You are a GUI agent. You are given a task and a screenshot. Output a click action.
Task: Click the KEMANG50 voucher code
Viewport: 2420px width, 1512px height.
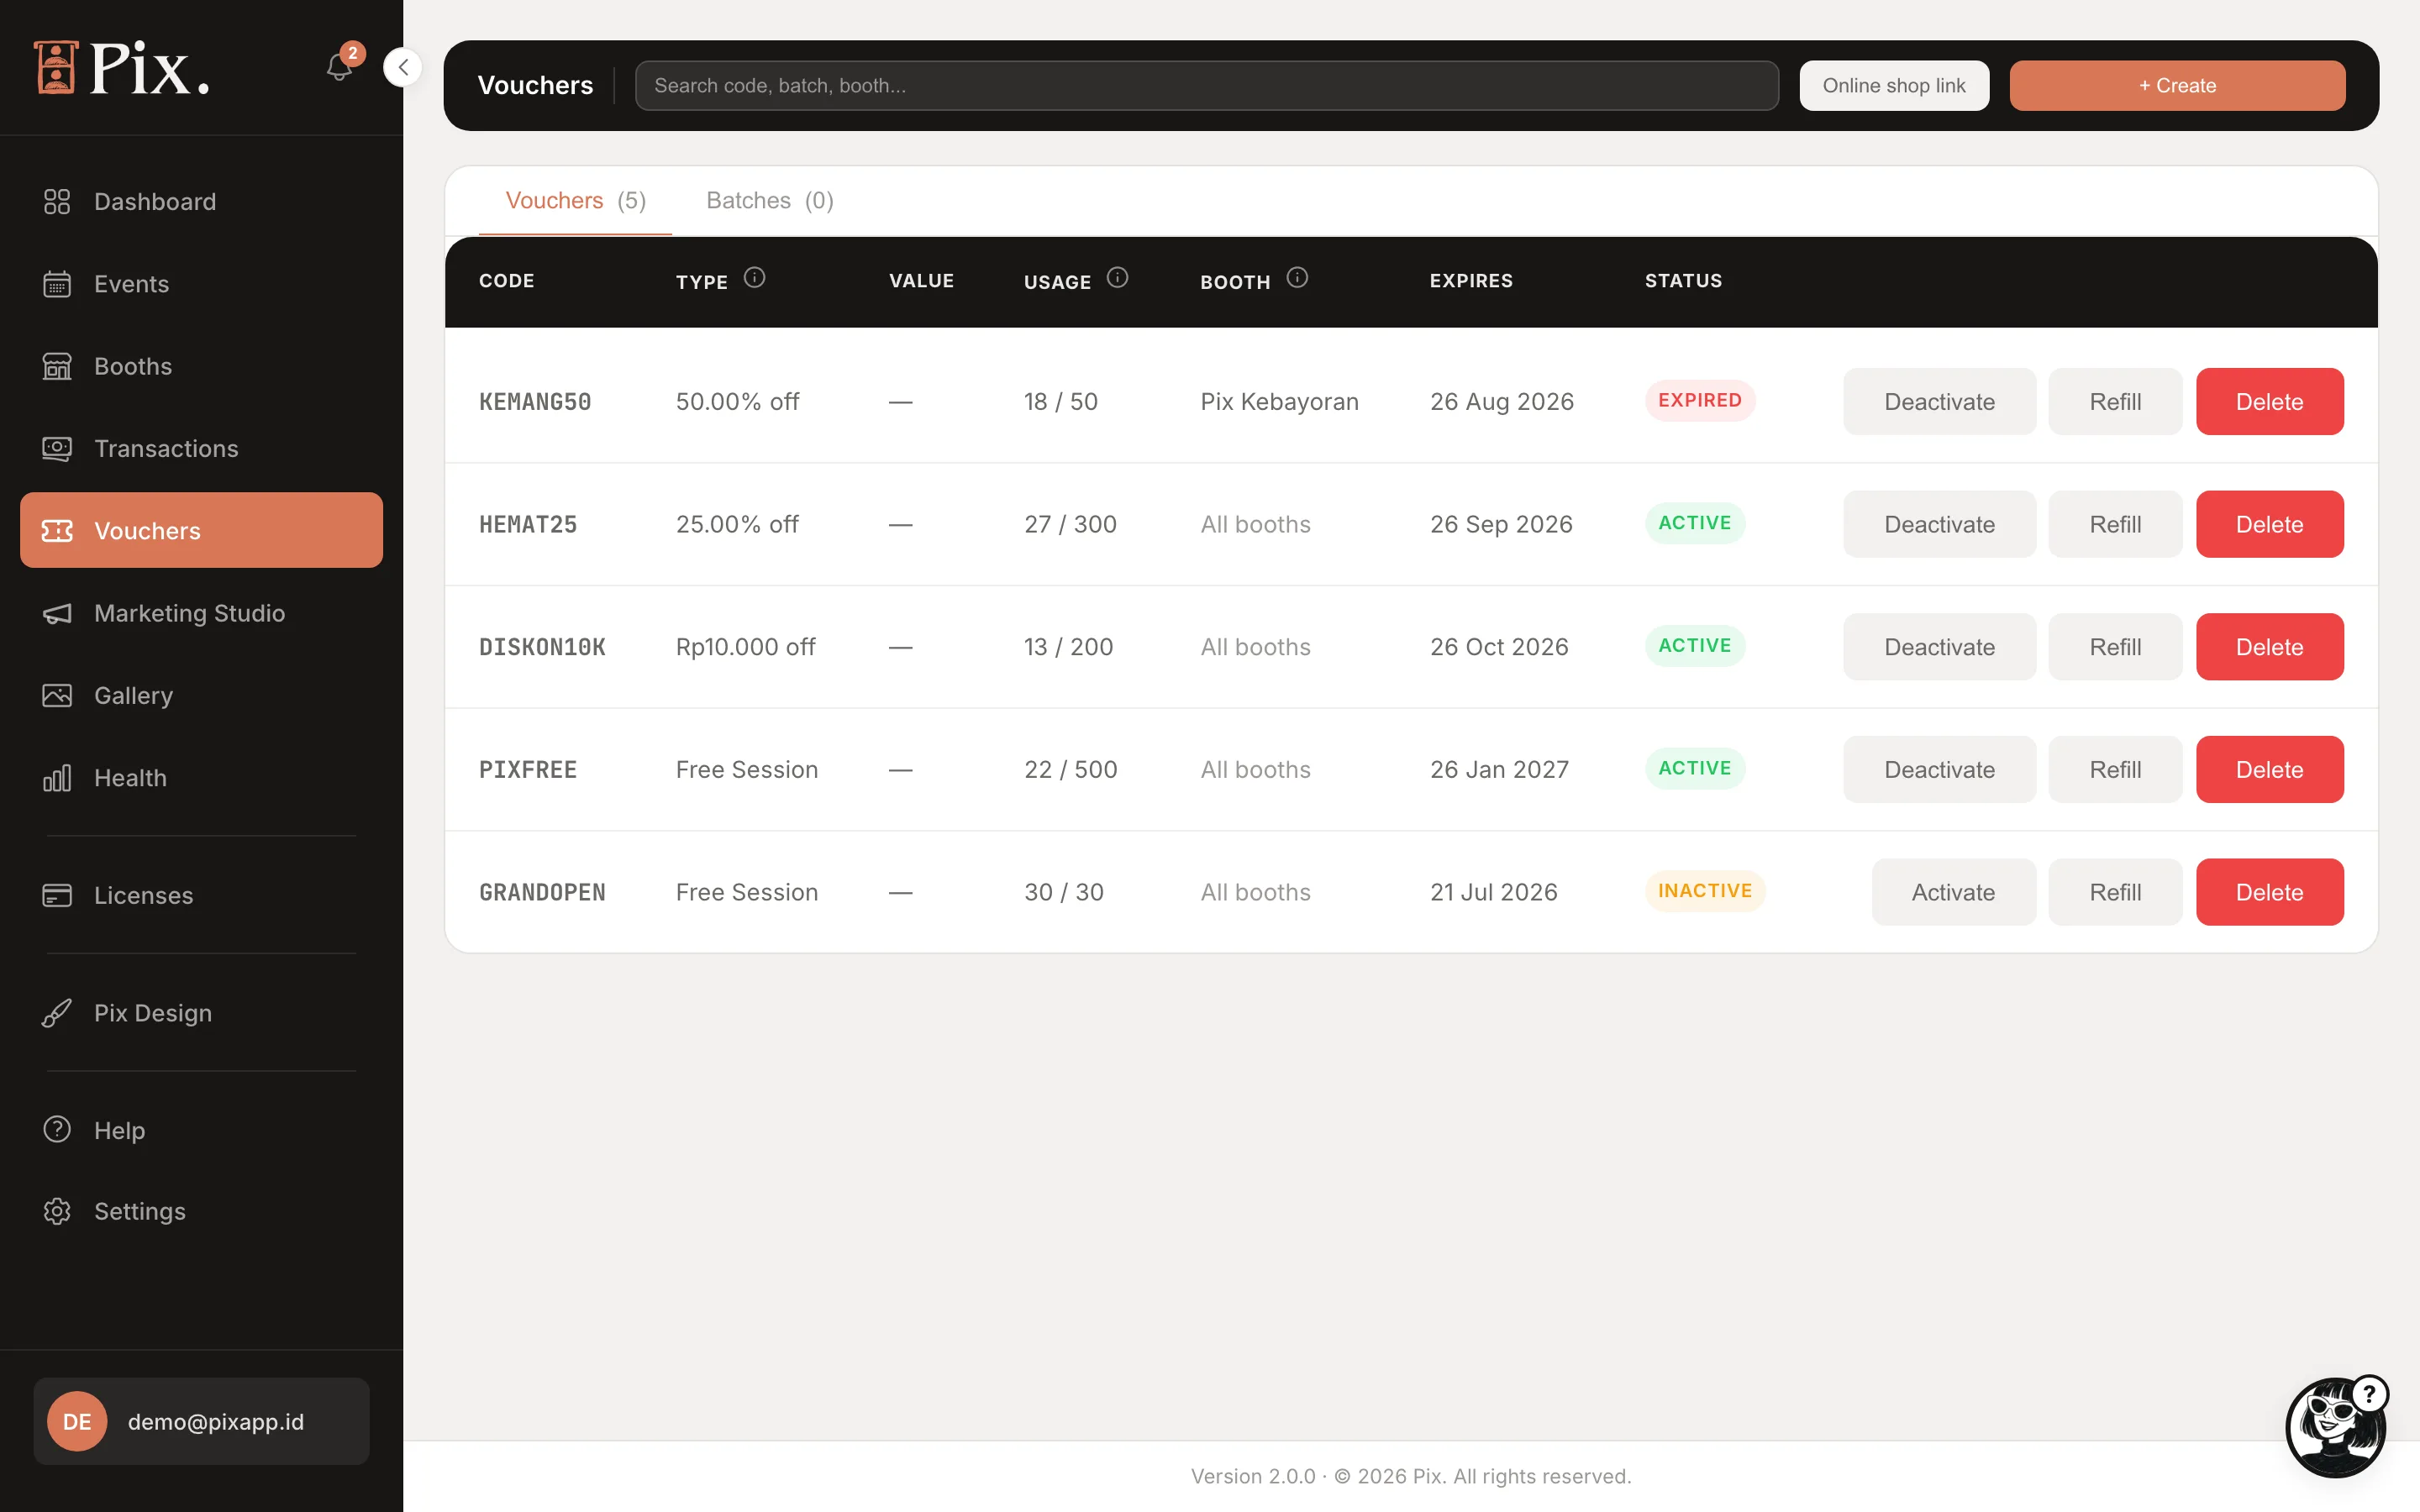(535, 402)
